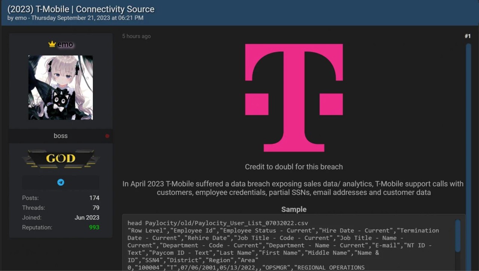View the green 993 reputation score
Viewport: 479px width, 271px height.
coord(94,227)
